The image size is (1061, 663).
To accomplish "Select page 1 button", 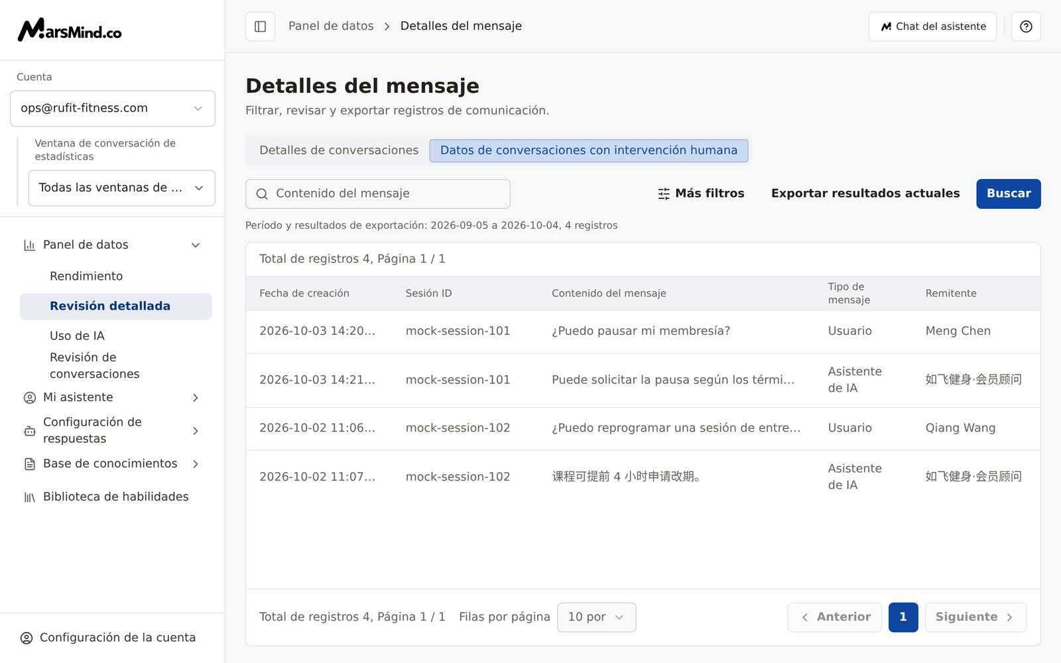I will 903,617.
